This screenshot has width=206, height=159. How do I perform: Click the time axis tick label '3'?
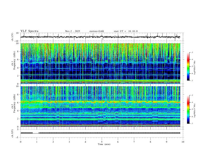click(69, 142)
